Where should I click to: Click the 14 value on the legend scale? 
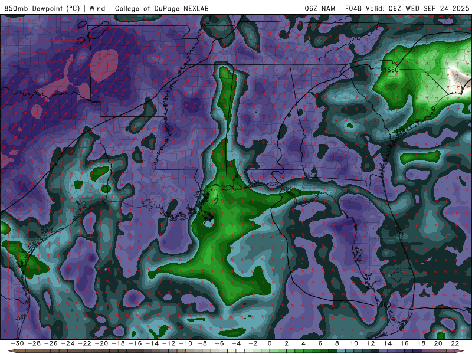(x=388, y=343)
